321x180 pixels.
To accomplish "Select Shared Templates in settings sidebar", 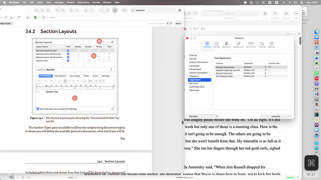I will coord(198,73).
